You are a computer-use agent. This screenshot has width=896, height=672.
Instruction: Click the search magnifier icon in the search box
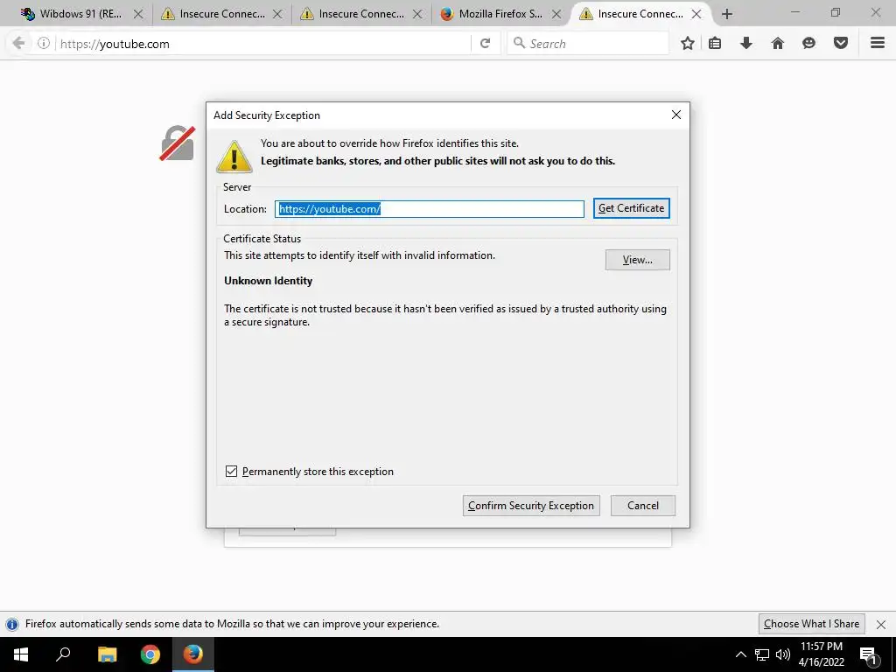pyautogui.click(x=519, y=43)
